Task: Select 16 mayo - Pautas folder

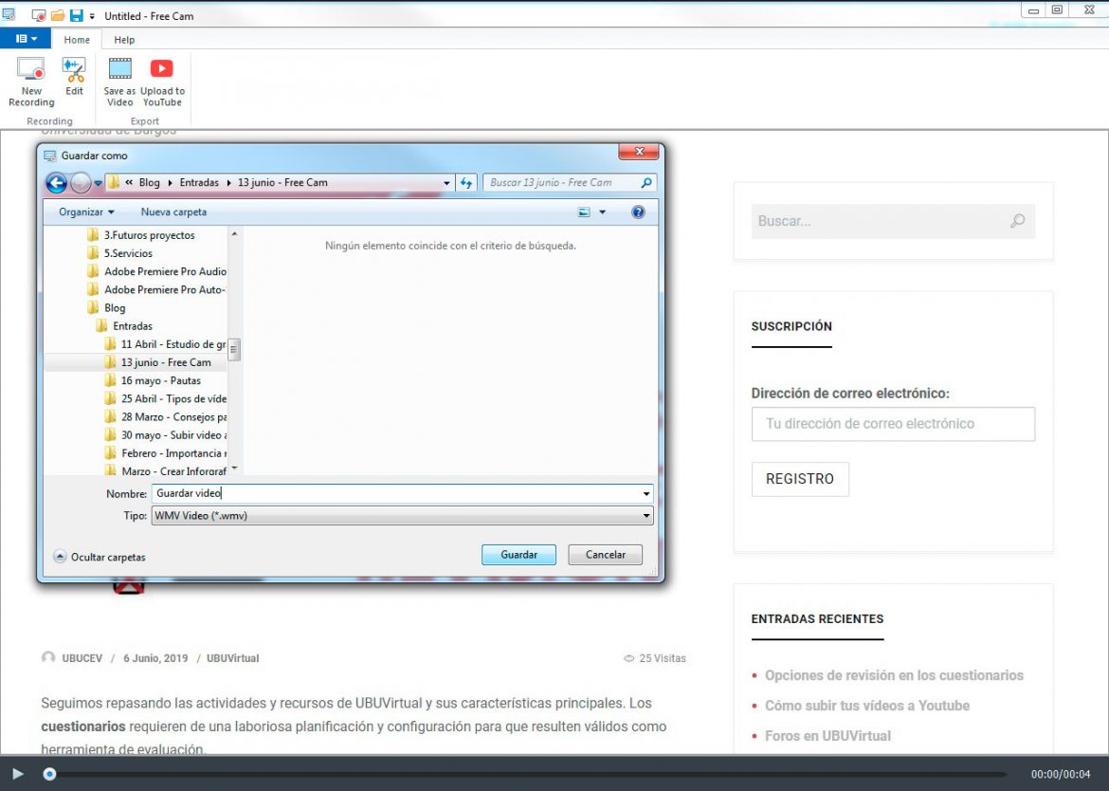Action: (x=152, y=380)
